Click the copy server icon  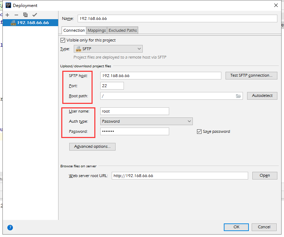click(25, 15)
